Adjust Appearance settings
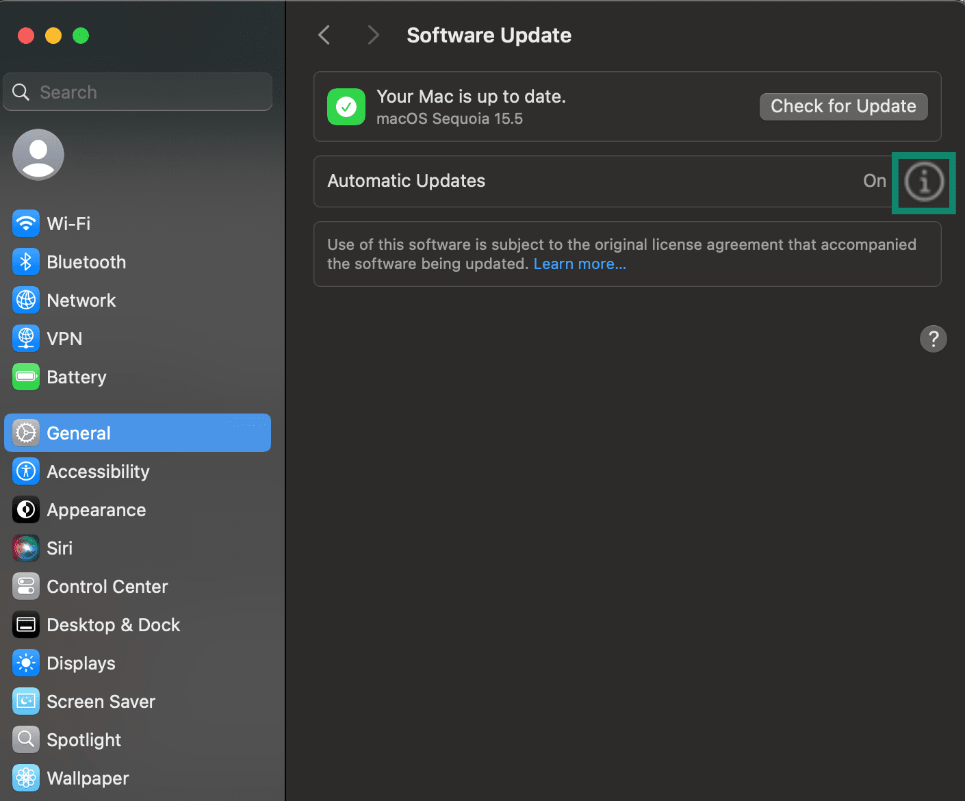Viewport: 965px width, 801px height. [x=96, y=509]
